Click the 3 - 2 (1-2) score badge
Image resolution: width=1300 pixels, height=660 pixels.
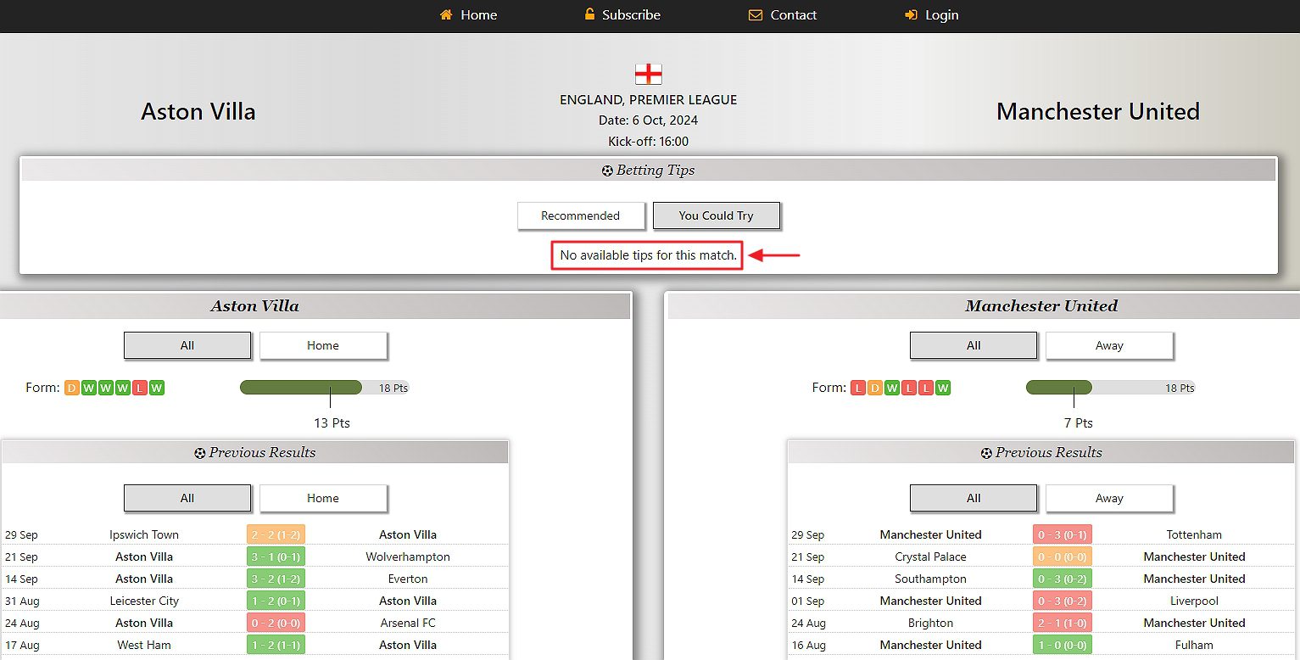click(276, 579)
